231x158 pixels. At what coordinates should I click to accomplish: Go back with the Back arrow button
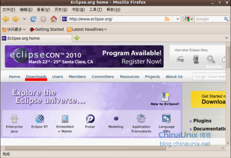5,19
